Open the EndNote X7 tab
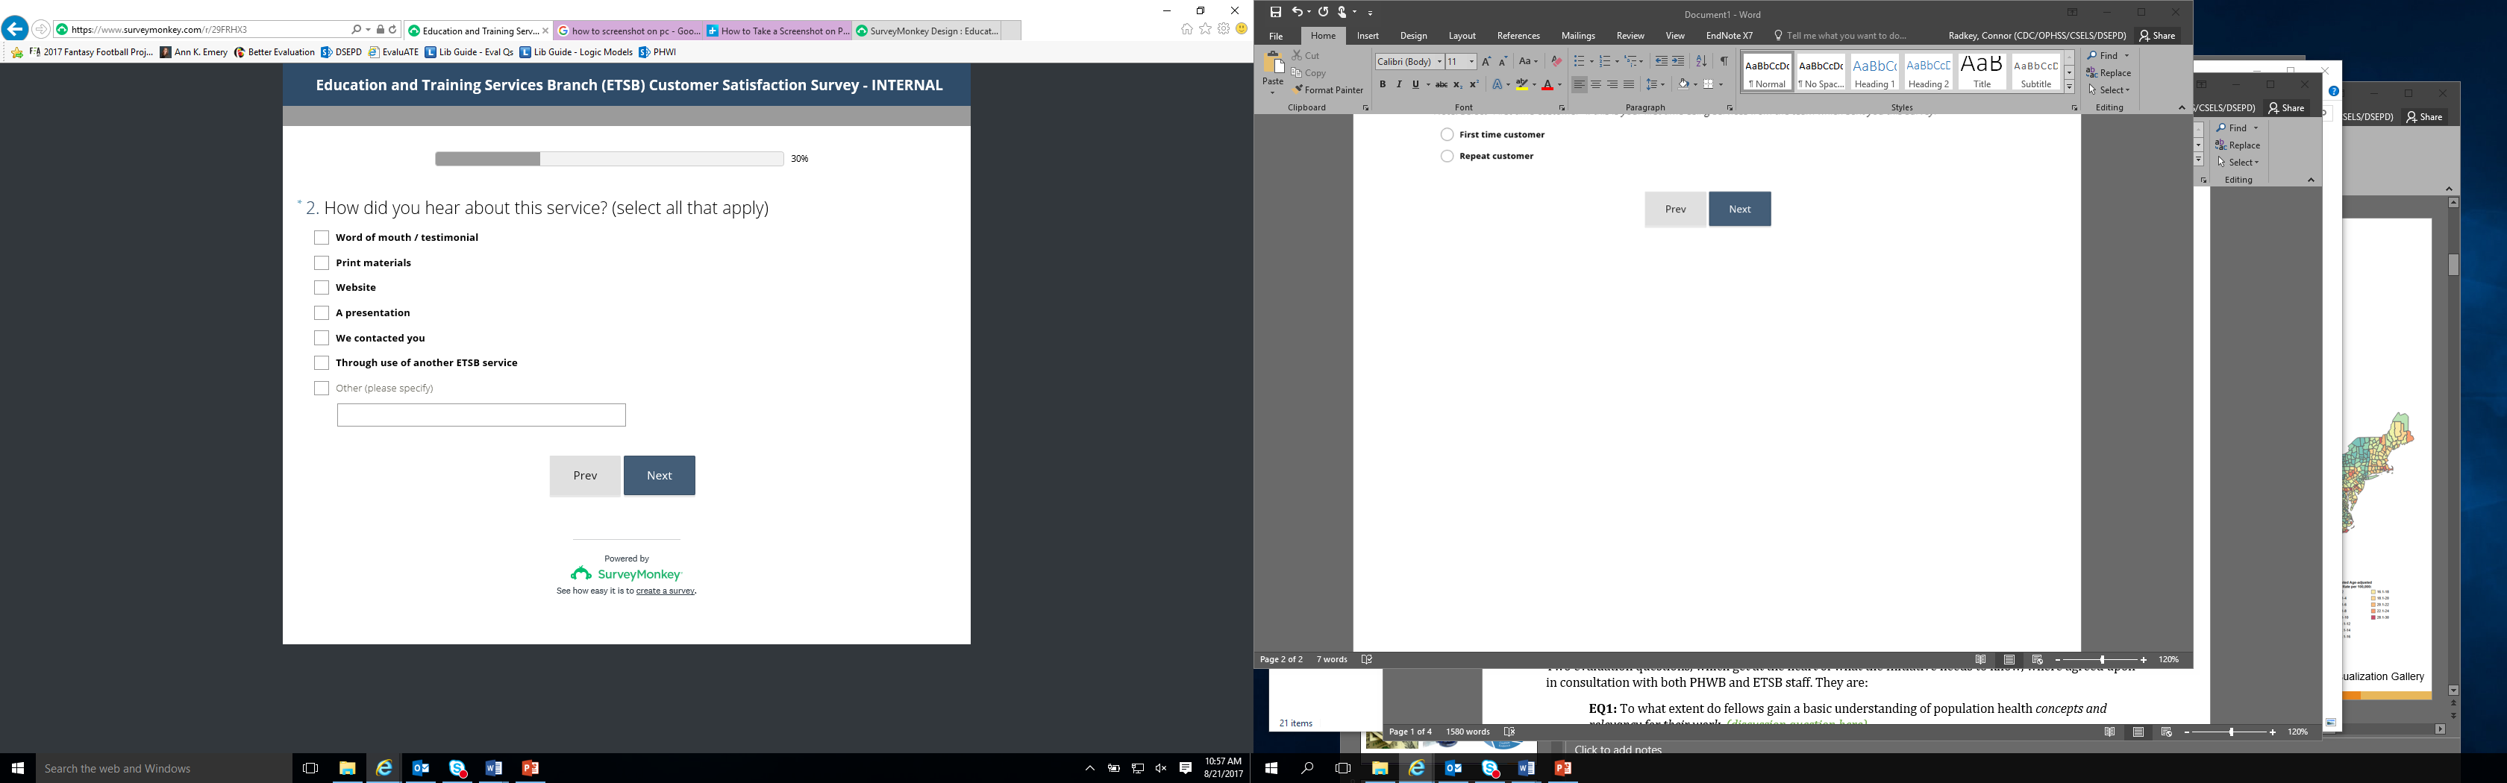 coord(1730,36)
